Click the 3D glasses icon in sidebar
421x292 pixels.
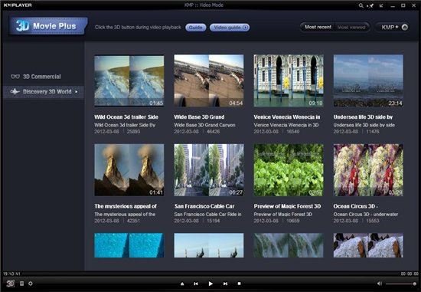[15, 77]
